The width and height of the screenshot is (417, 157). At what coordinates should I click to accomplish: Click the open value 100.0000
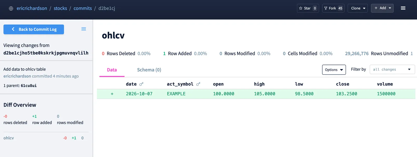pyautogui.click(x=224, y=94)
